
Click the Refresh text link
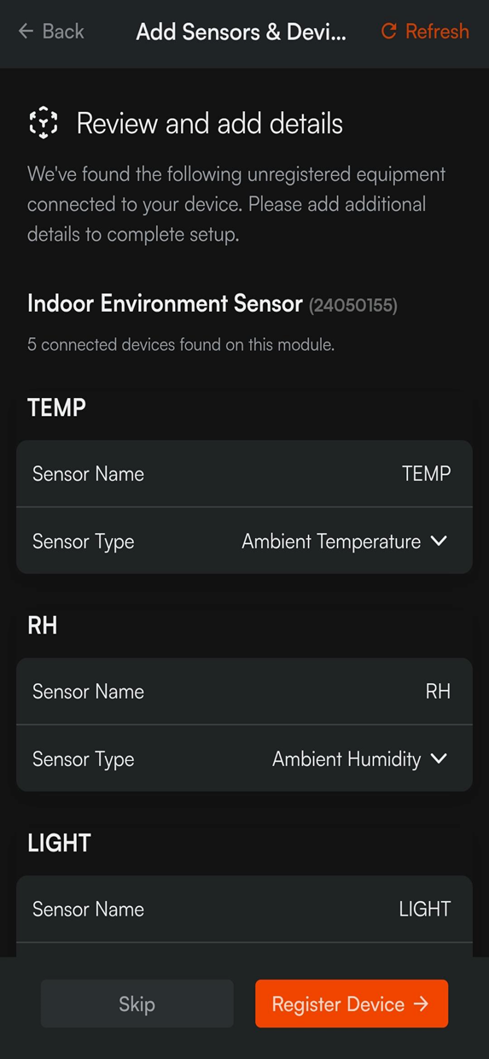[x=437, y=32]
